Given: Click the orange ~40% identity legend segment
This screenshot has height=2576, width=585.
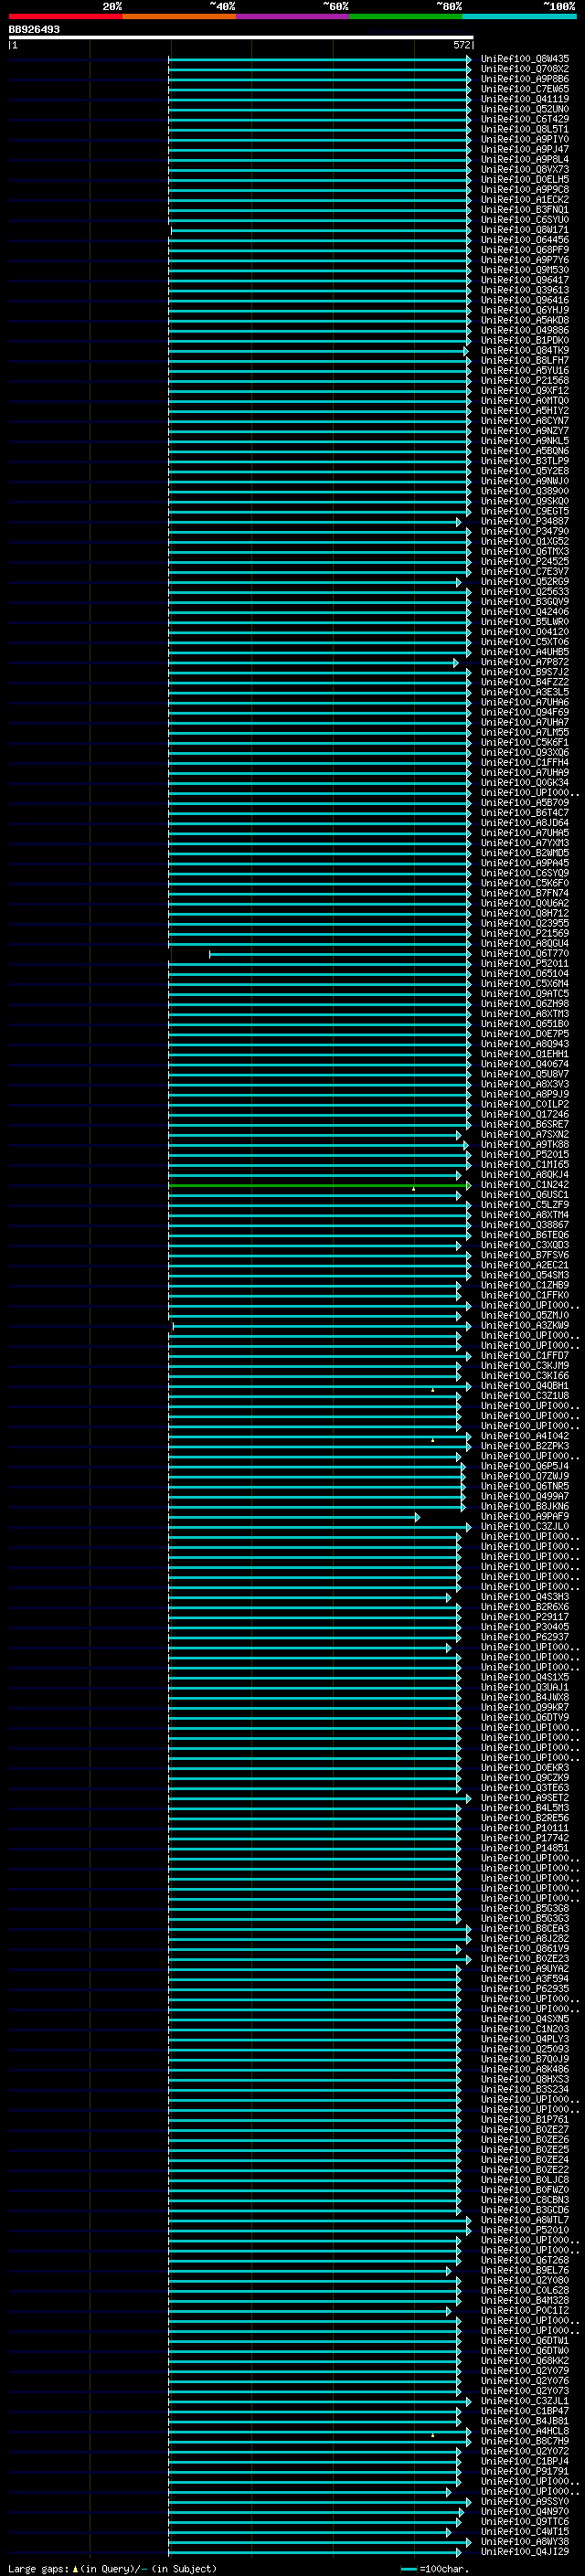Looking at the screenshot, I should pos(179,16).
